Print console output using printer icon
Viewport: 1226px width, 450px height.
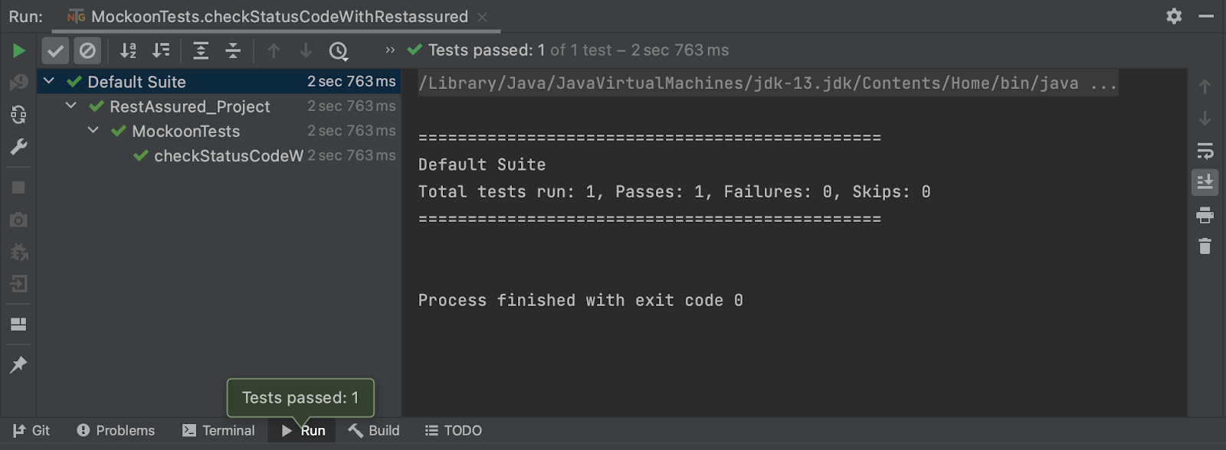point(1205,215)
